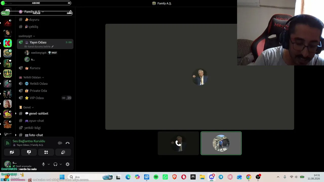Open the Wi-Fi network tray icon

tap(291, 177)
